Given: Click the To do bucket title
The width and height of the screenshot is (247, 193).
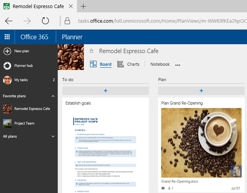Looking at the screenshot, I should click(68, 80).
